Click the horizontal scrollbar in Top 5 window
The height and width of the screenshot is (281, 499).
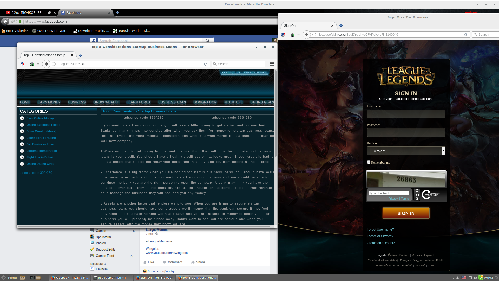[144, 227]
